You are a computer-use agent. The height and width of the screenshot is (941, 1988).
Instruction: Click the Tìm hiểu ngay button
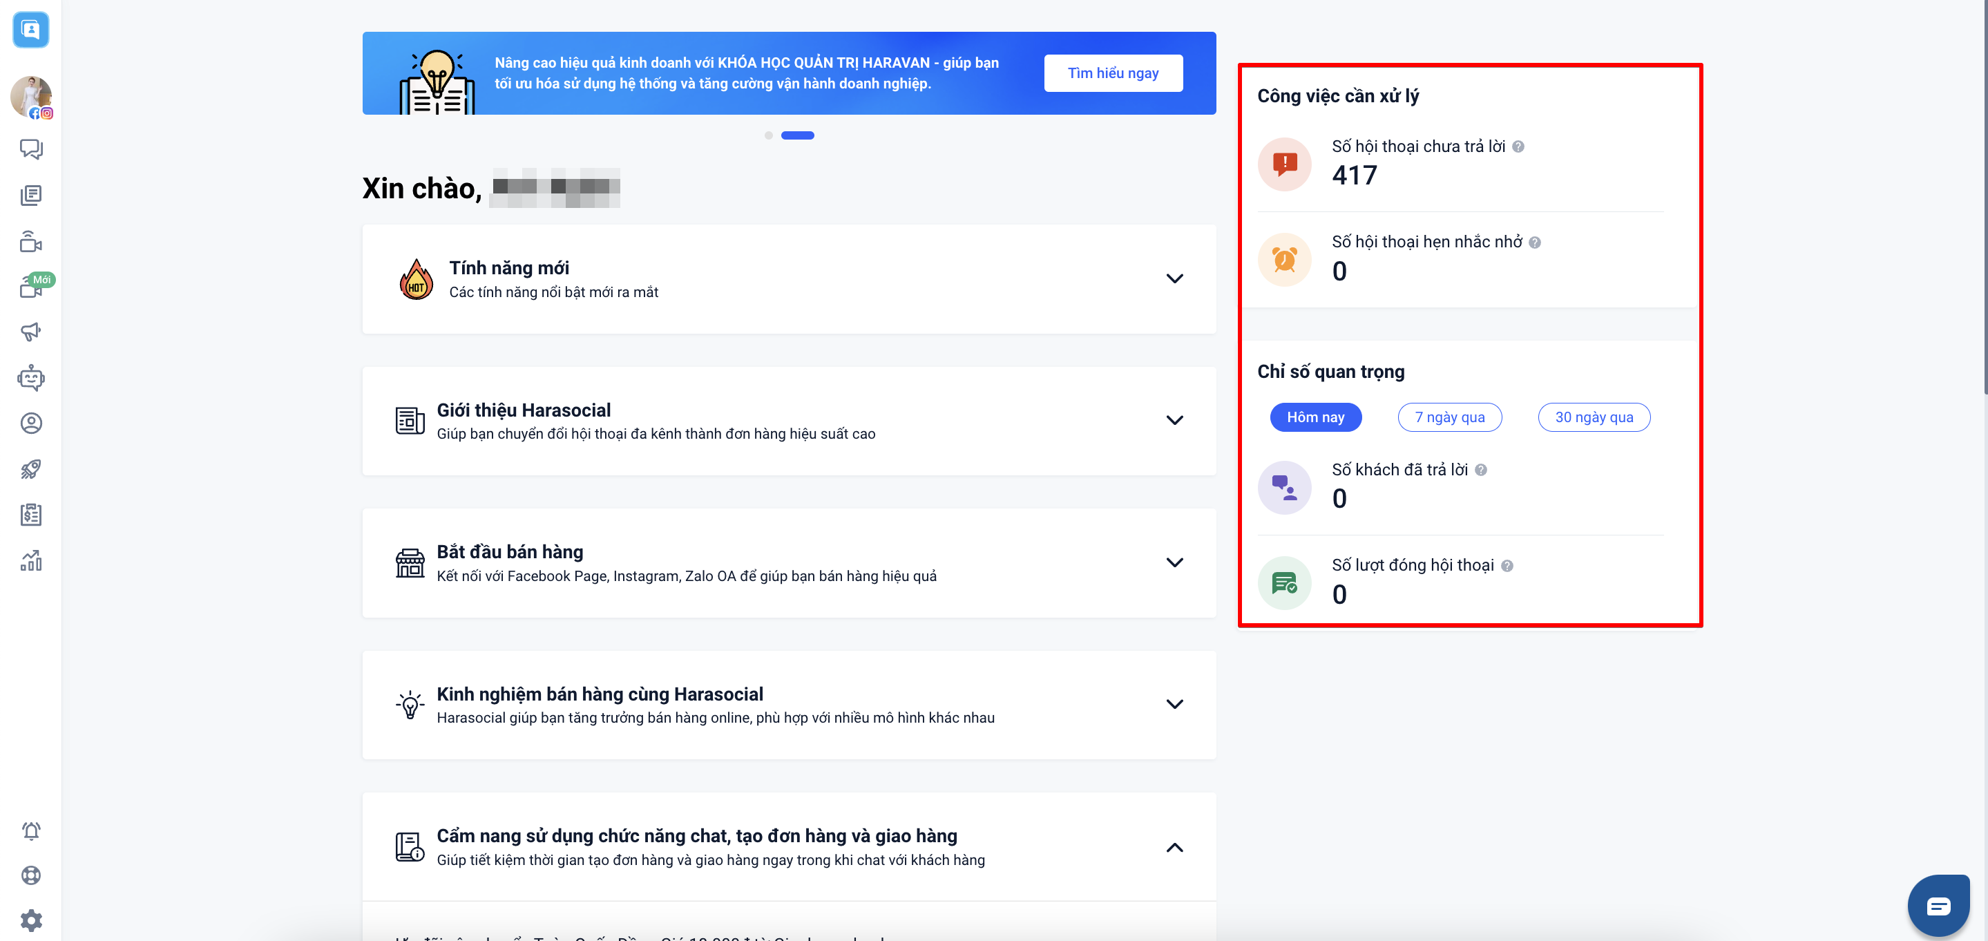click(1112, 73)
